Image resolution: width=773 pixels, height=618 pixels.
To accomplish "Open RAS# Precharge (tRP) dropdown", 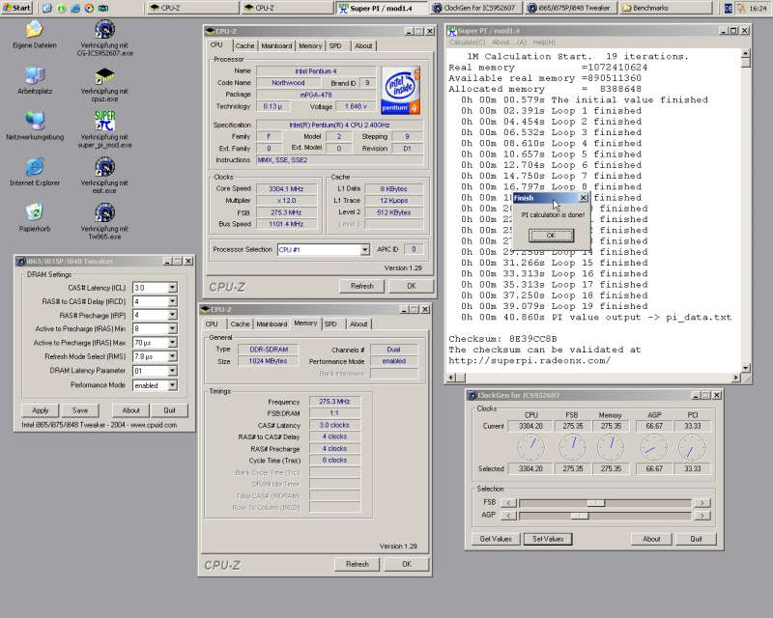I will 172,315.
